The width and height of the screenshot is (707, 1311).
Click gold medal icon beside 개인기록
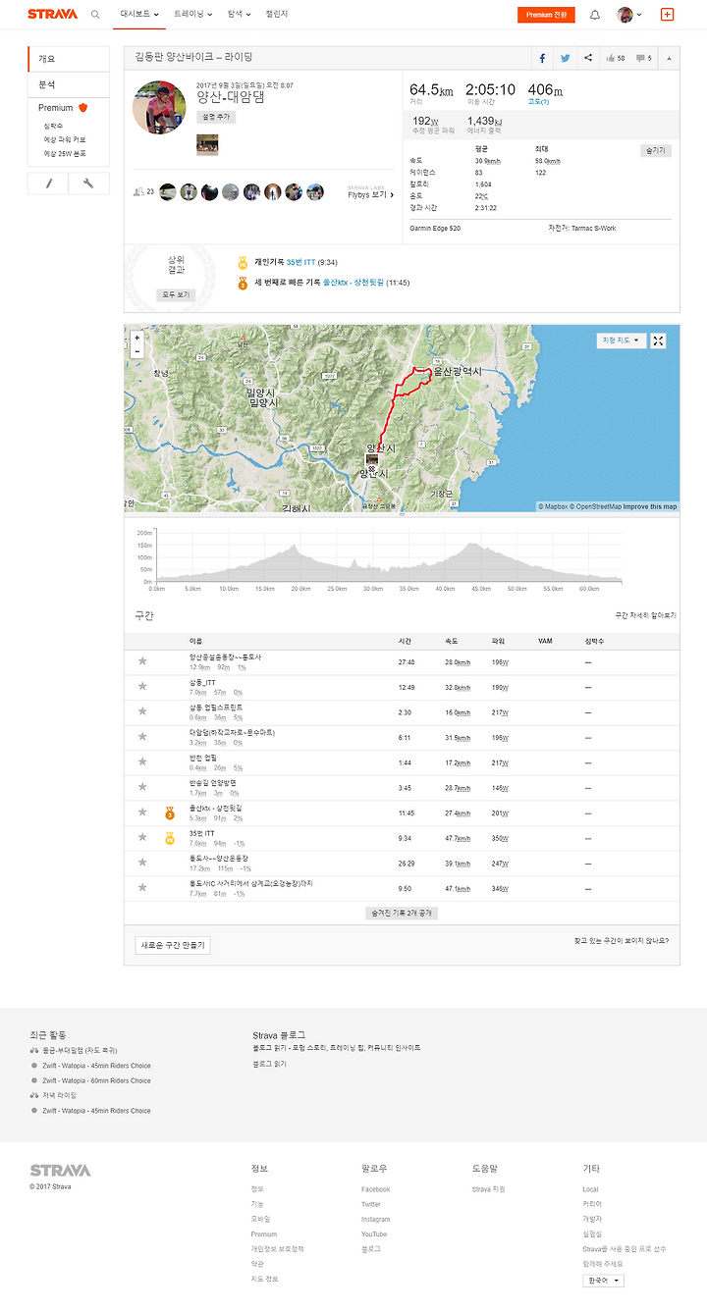coord(243,263)
